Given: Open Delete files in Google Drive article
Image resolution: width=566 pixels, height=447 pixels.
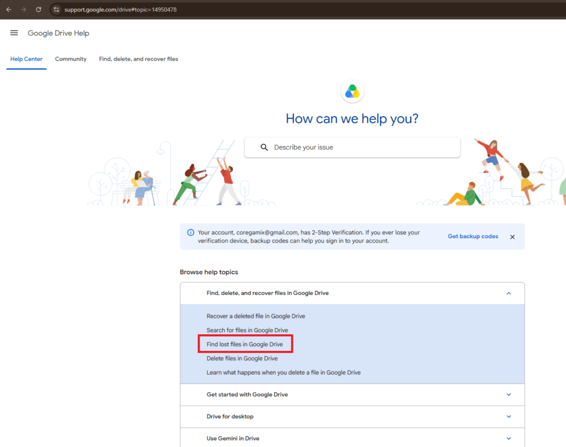Looking at the screenshot, I should point(242,358).
